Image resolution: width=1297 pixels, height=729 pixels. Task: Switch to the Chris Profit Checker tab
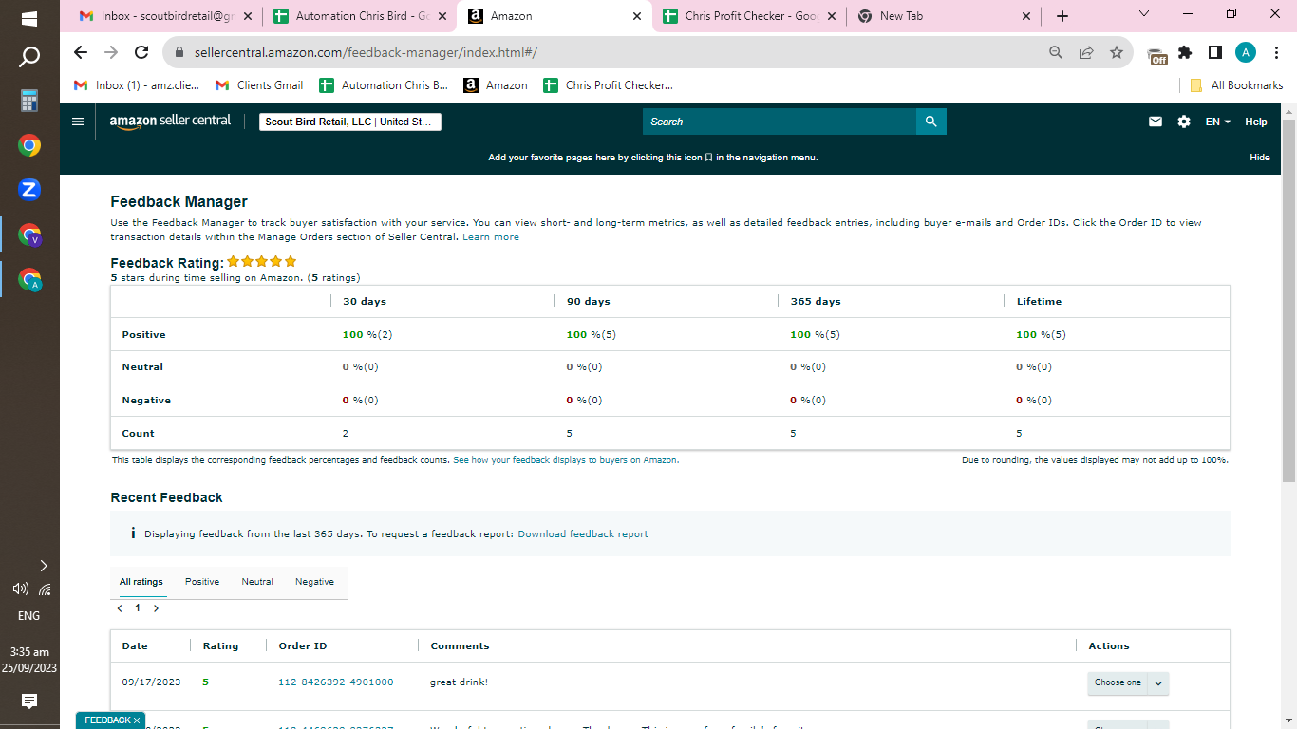coord(748,16)
